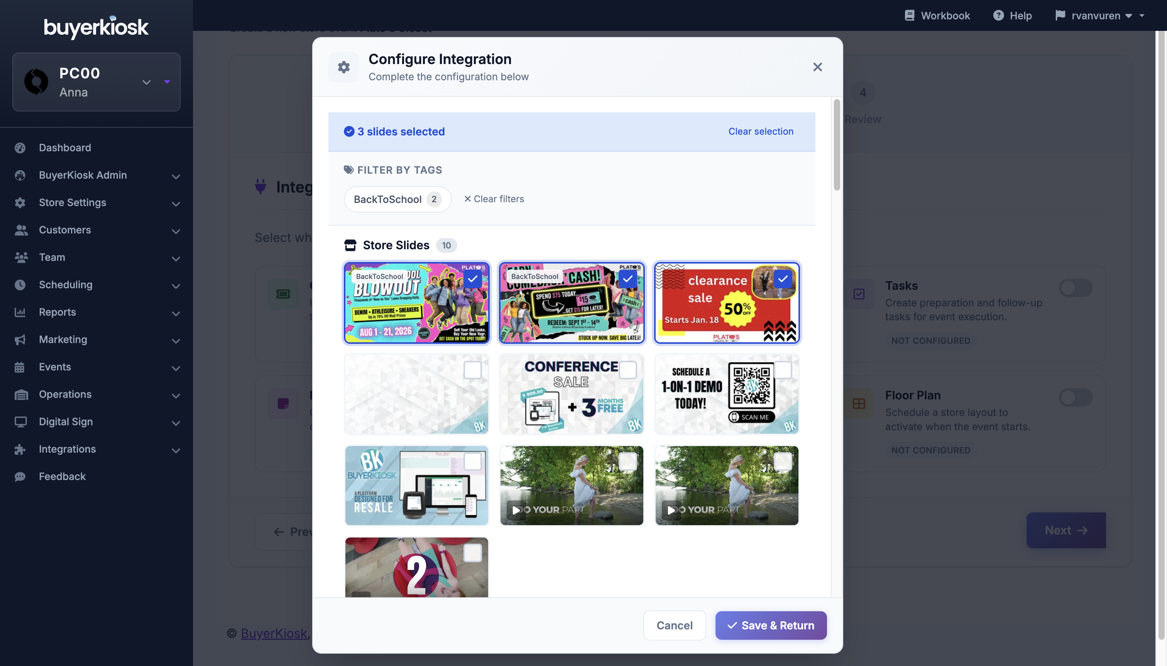The image size is (1167, 666).
Task: Click the Feedback chat bubble icon
Action: click(x=20, y=477)
